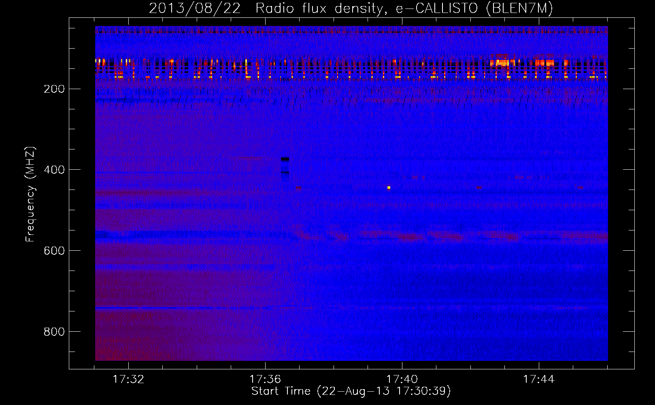
Task: Click the 600 frequency tick label
Action: click(x=54, y=251)
